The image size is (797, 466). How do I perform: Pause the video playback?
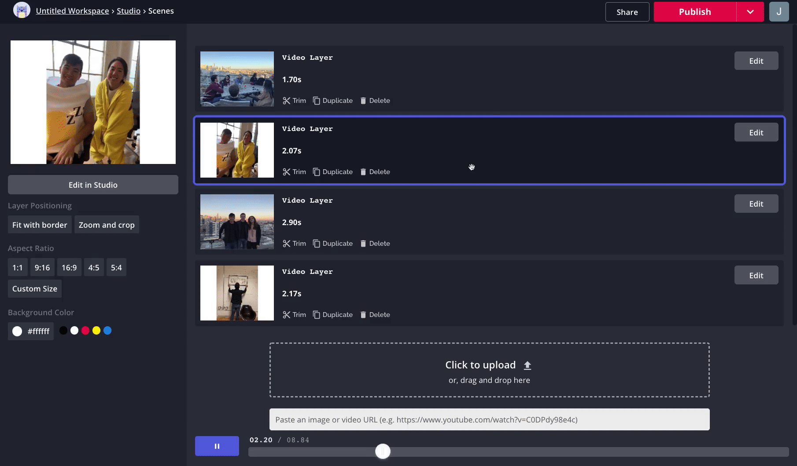[217, 446]
